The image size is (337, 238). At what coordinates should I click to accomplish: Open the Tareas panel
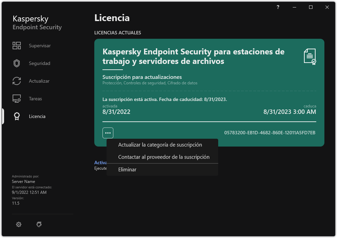35,99
